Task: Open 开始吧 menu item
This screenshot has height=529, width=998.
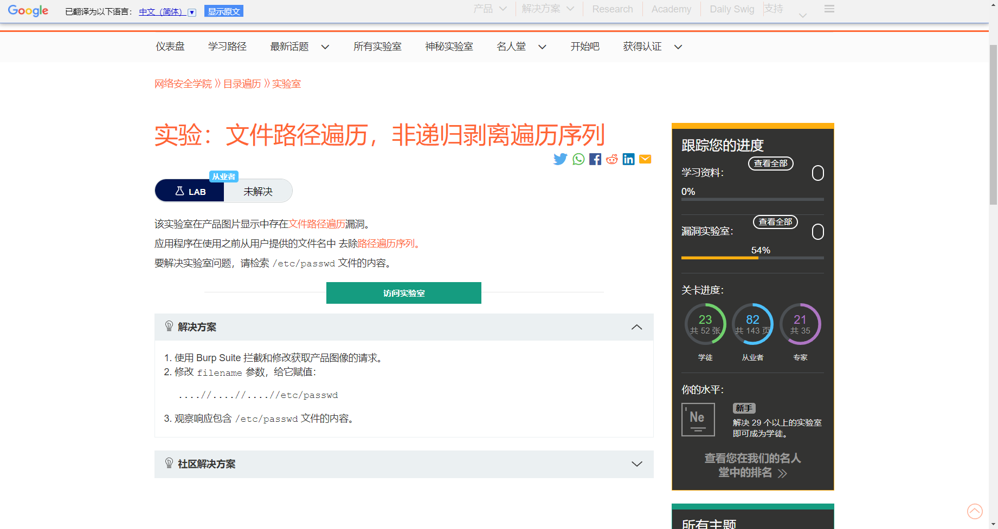Action: pyautogui.click(x=585, y=47)
